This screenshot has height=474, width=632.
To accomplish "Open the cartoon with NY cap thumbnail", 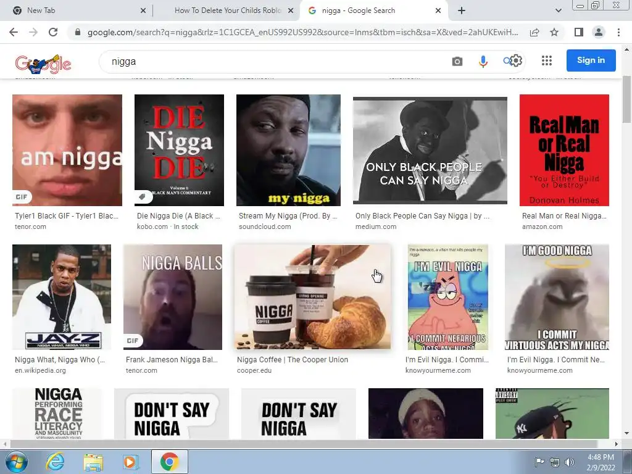I will tap(552, 413).
